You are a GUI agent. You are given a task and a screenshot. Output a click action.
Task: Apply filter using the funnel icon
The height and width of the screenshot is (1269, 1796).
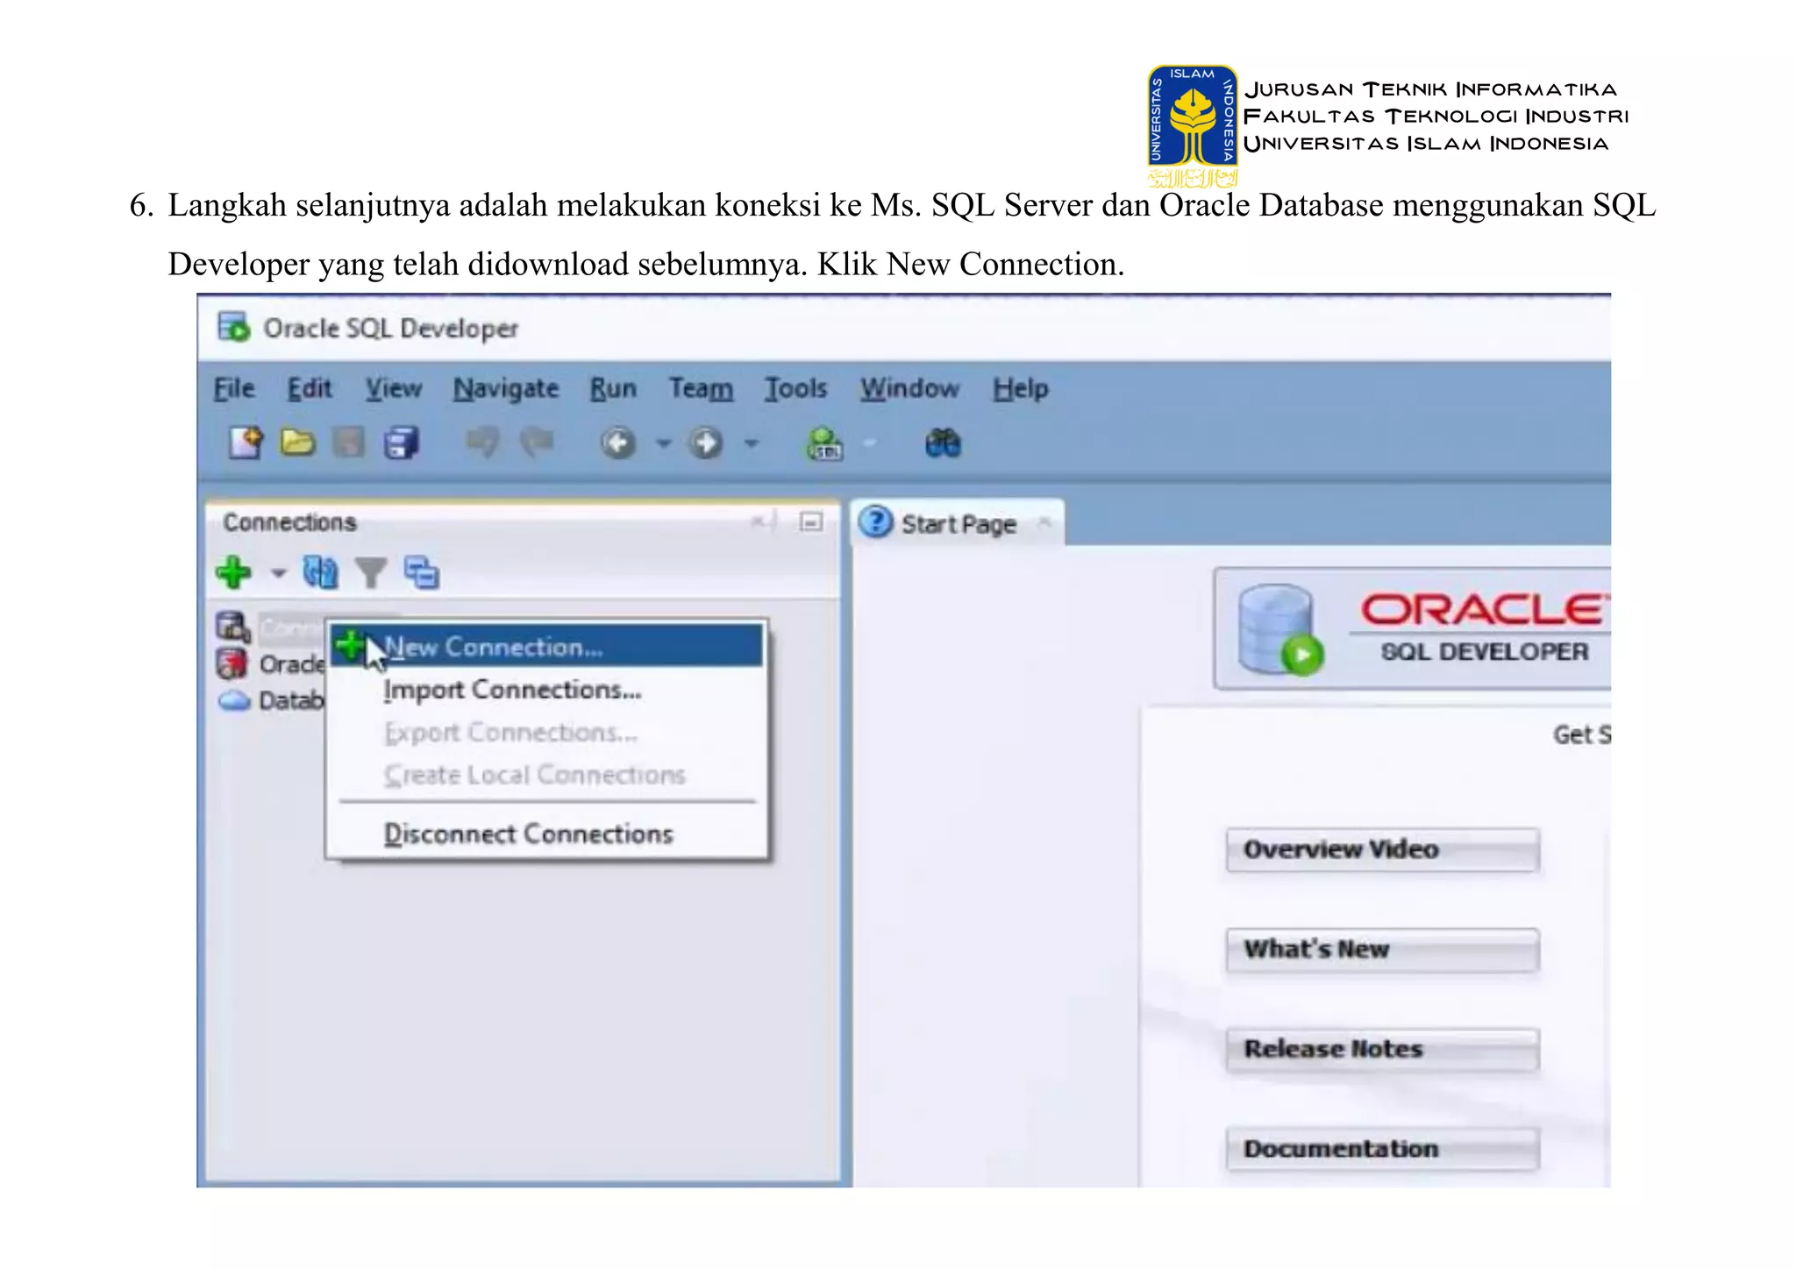[x=371, y=574]
